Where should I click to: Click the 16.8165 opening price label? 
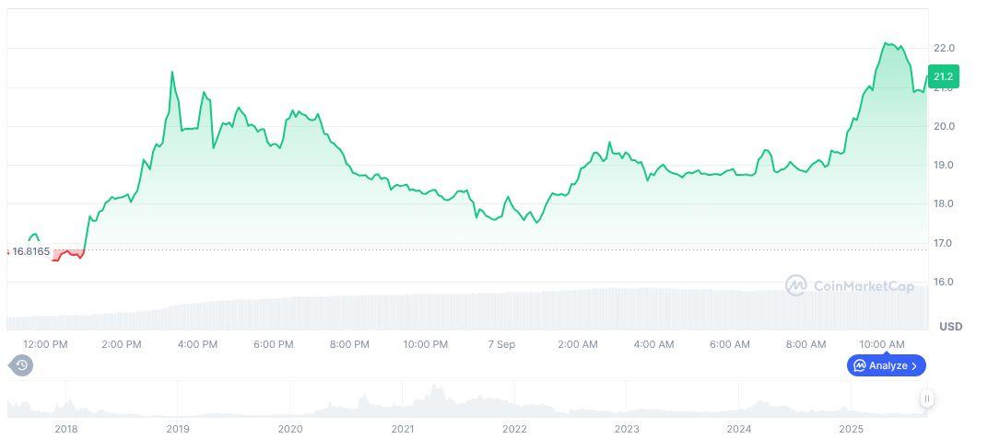pyautogui.click(x=30, y=251)
